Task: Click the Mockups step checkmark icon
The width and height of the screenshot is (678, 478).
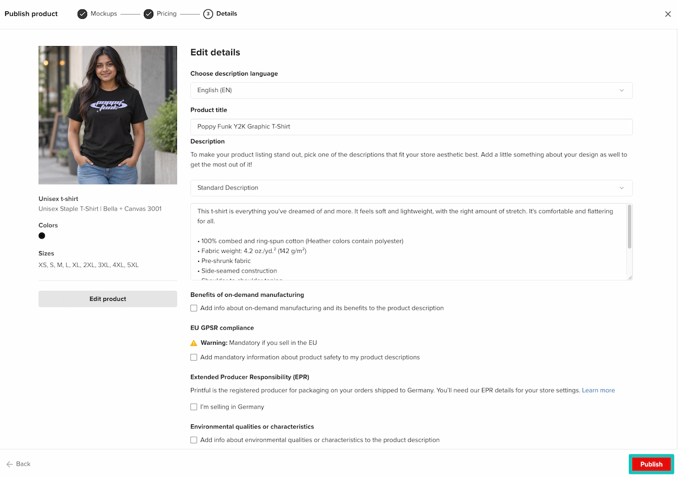Action: [x=82, y=14]
